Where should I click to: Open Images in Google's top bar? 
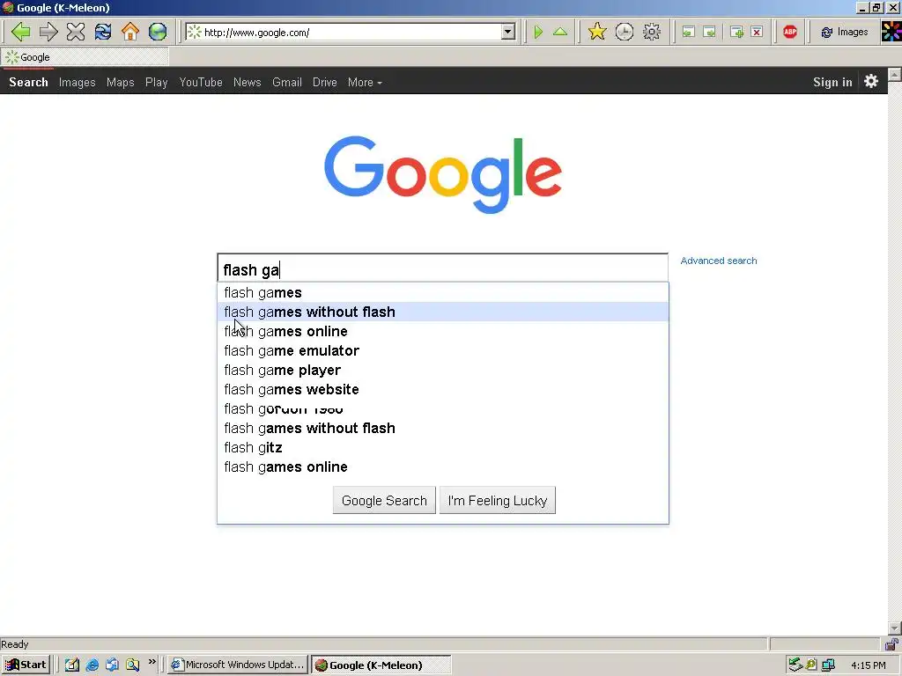[x=78, y=82]
